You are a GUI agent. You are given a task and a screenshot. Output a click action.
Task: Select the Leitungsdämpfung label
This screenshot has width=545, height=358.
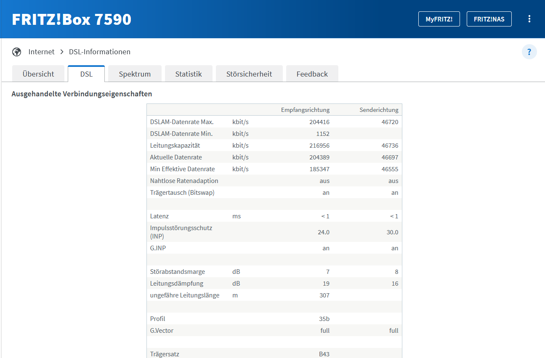[x=177, y=284]
